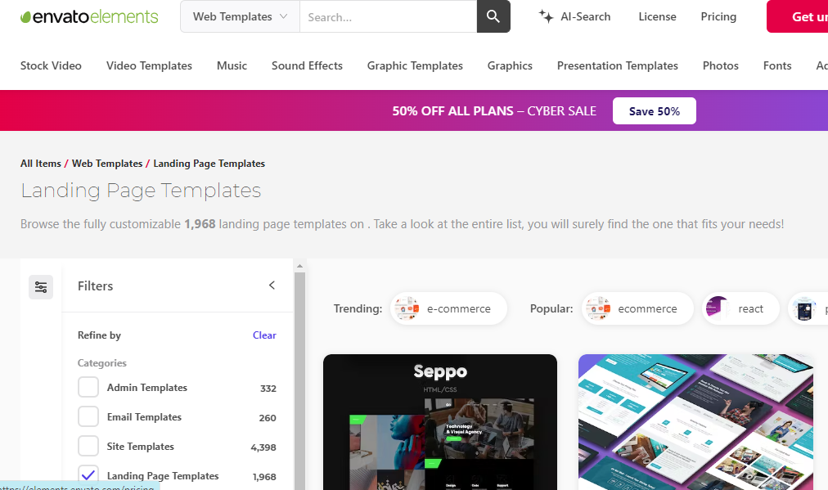Click the Web Templates breadcrumb
The image size is (828, 490).
pos(107,164)
